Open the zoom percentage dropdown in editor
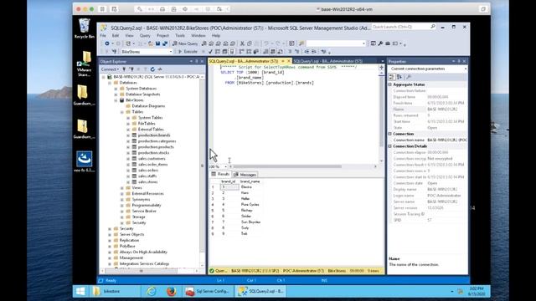The width and height of the screenshot is (536, 301). pos(225,166)
